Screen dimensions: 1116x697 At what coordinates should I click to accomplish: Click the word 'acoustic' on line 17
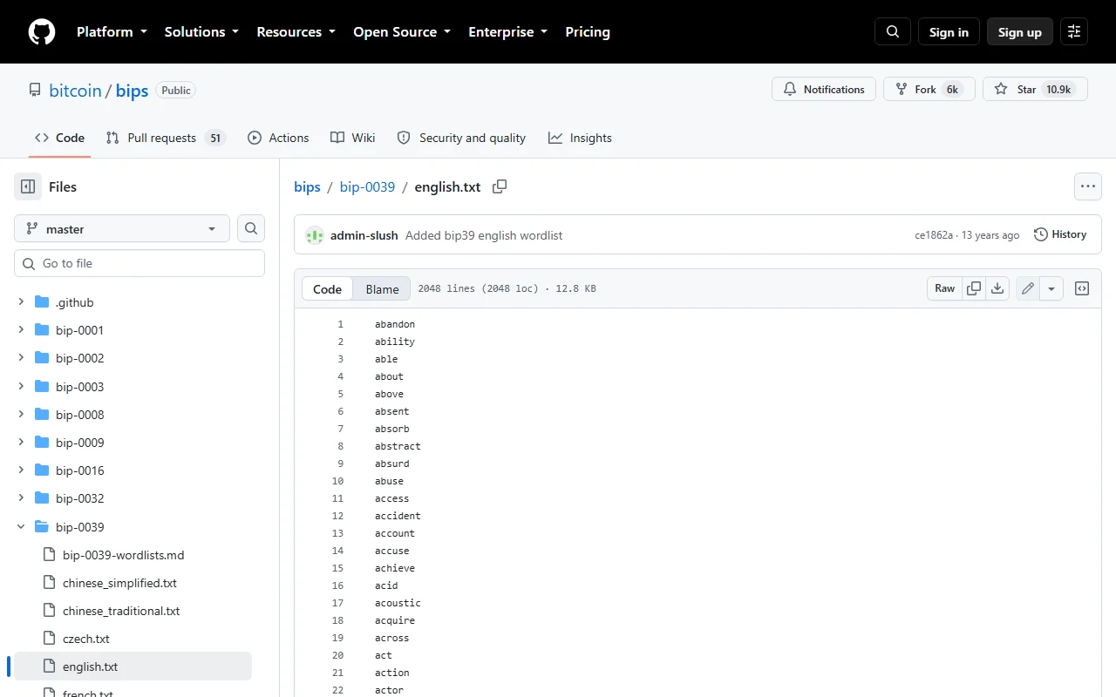pyautogui.click(x=398, y=603)
